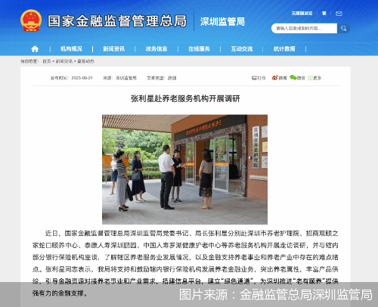Share the article to WeChat

tap(297, 78)
